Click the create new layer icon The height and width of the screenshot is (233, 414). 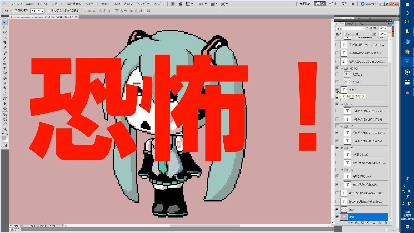point(380,223)
